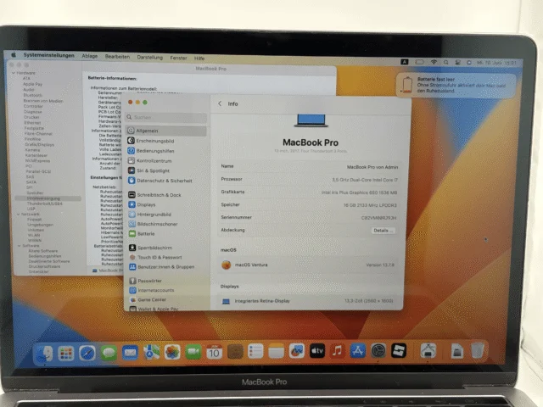This screenshot has width=543, height=407.
Task: Open the Messages app in Dock
Action: tap(109, 353)
